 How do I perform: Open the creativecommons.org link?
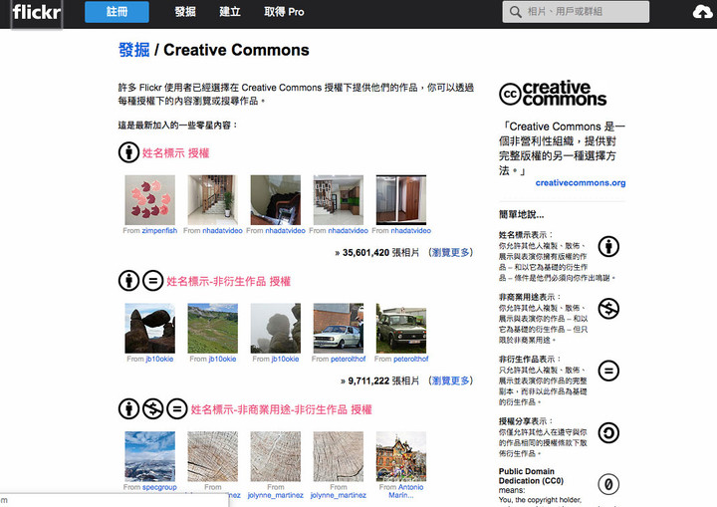(581, 182)
